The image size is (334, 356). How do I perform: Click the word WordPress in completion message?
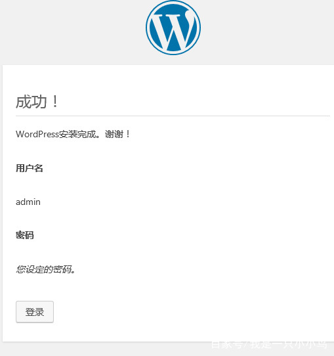pyautogui.click(x=37, y=134)
